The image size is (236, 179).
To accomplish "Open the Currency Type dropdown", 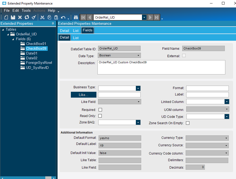I will pos(226,138).
